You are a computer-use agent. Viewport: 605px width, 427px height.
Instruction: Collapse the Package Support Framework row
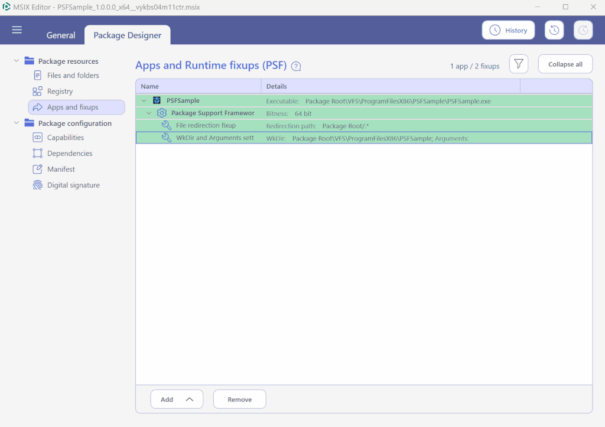pos(149,113)
